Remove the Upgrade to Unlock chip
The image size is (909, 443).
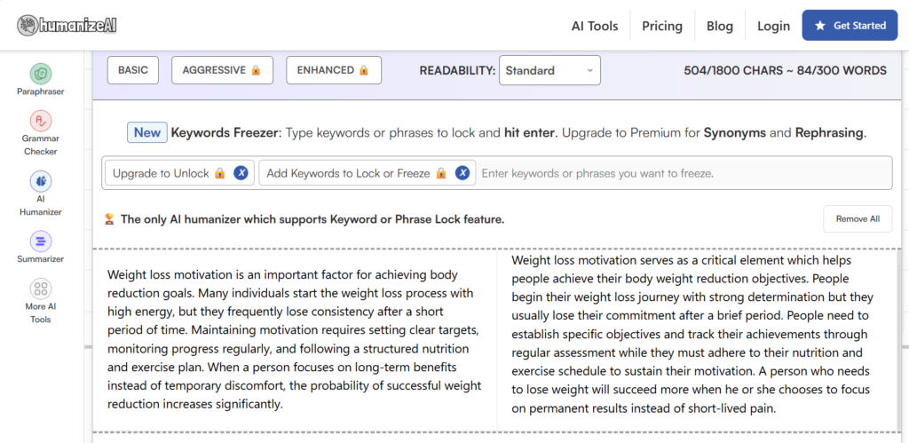click(241, 173)
